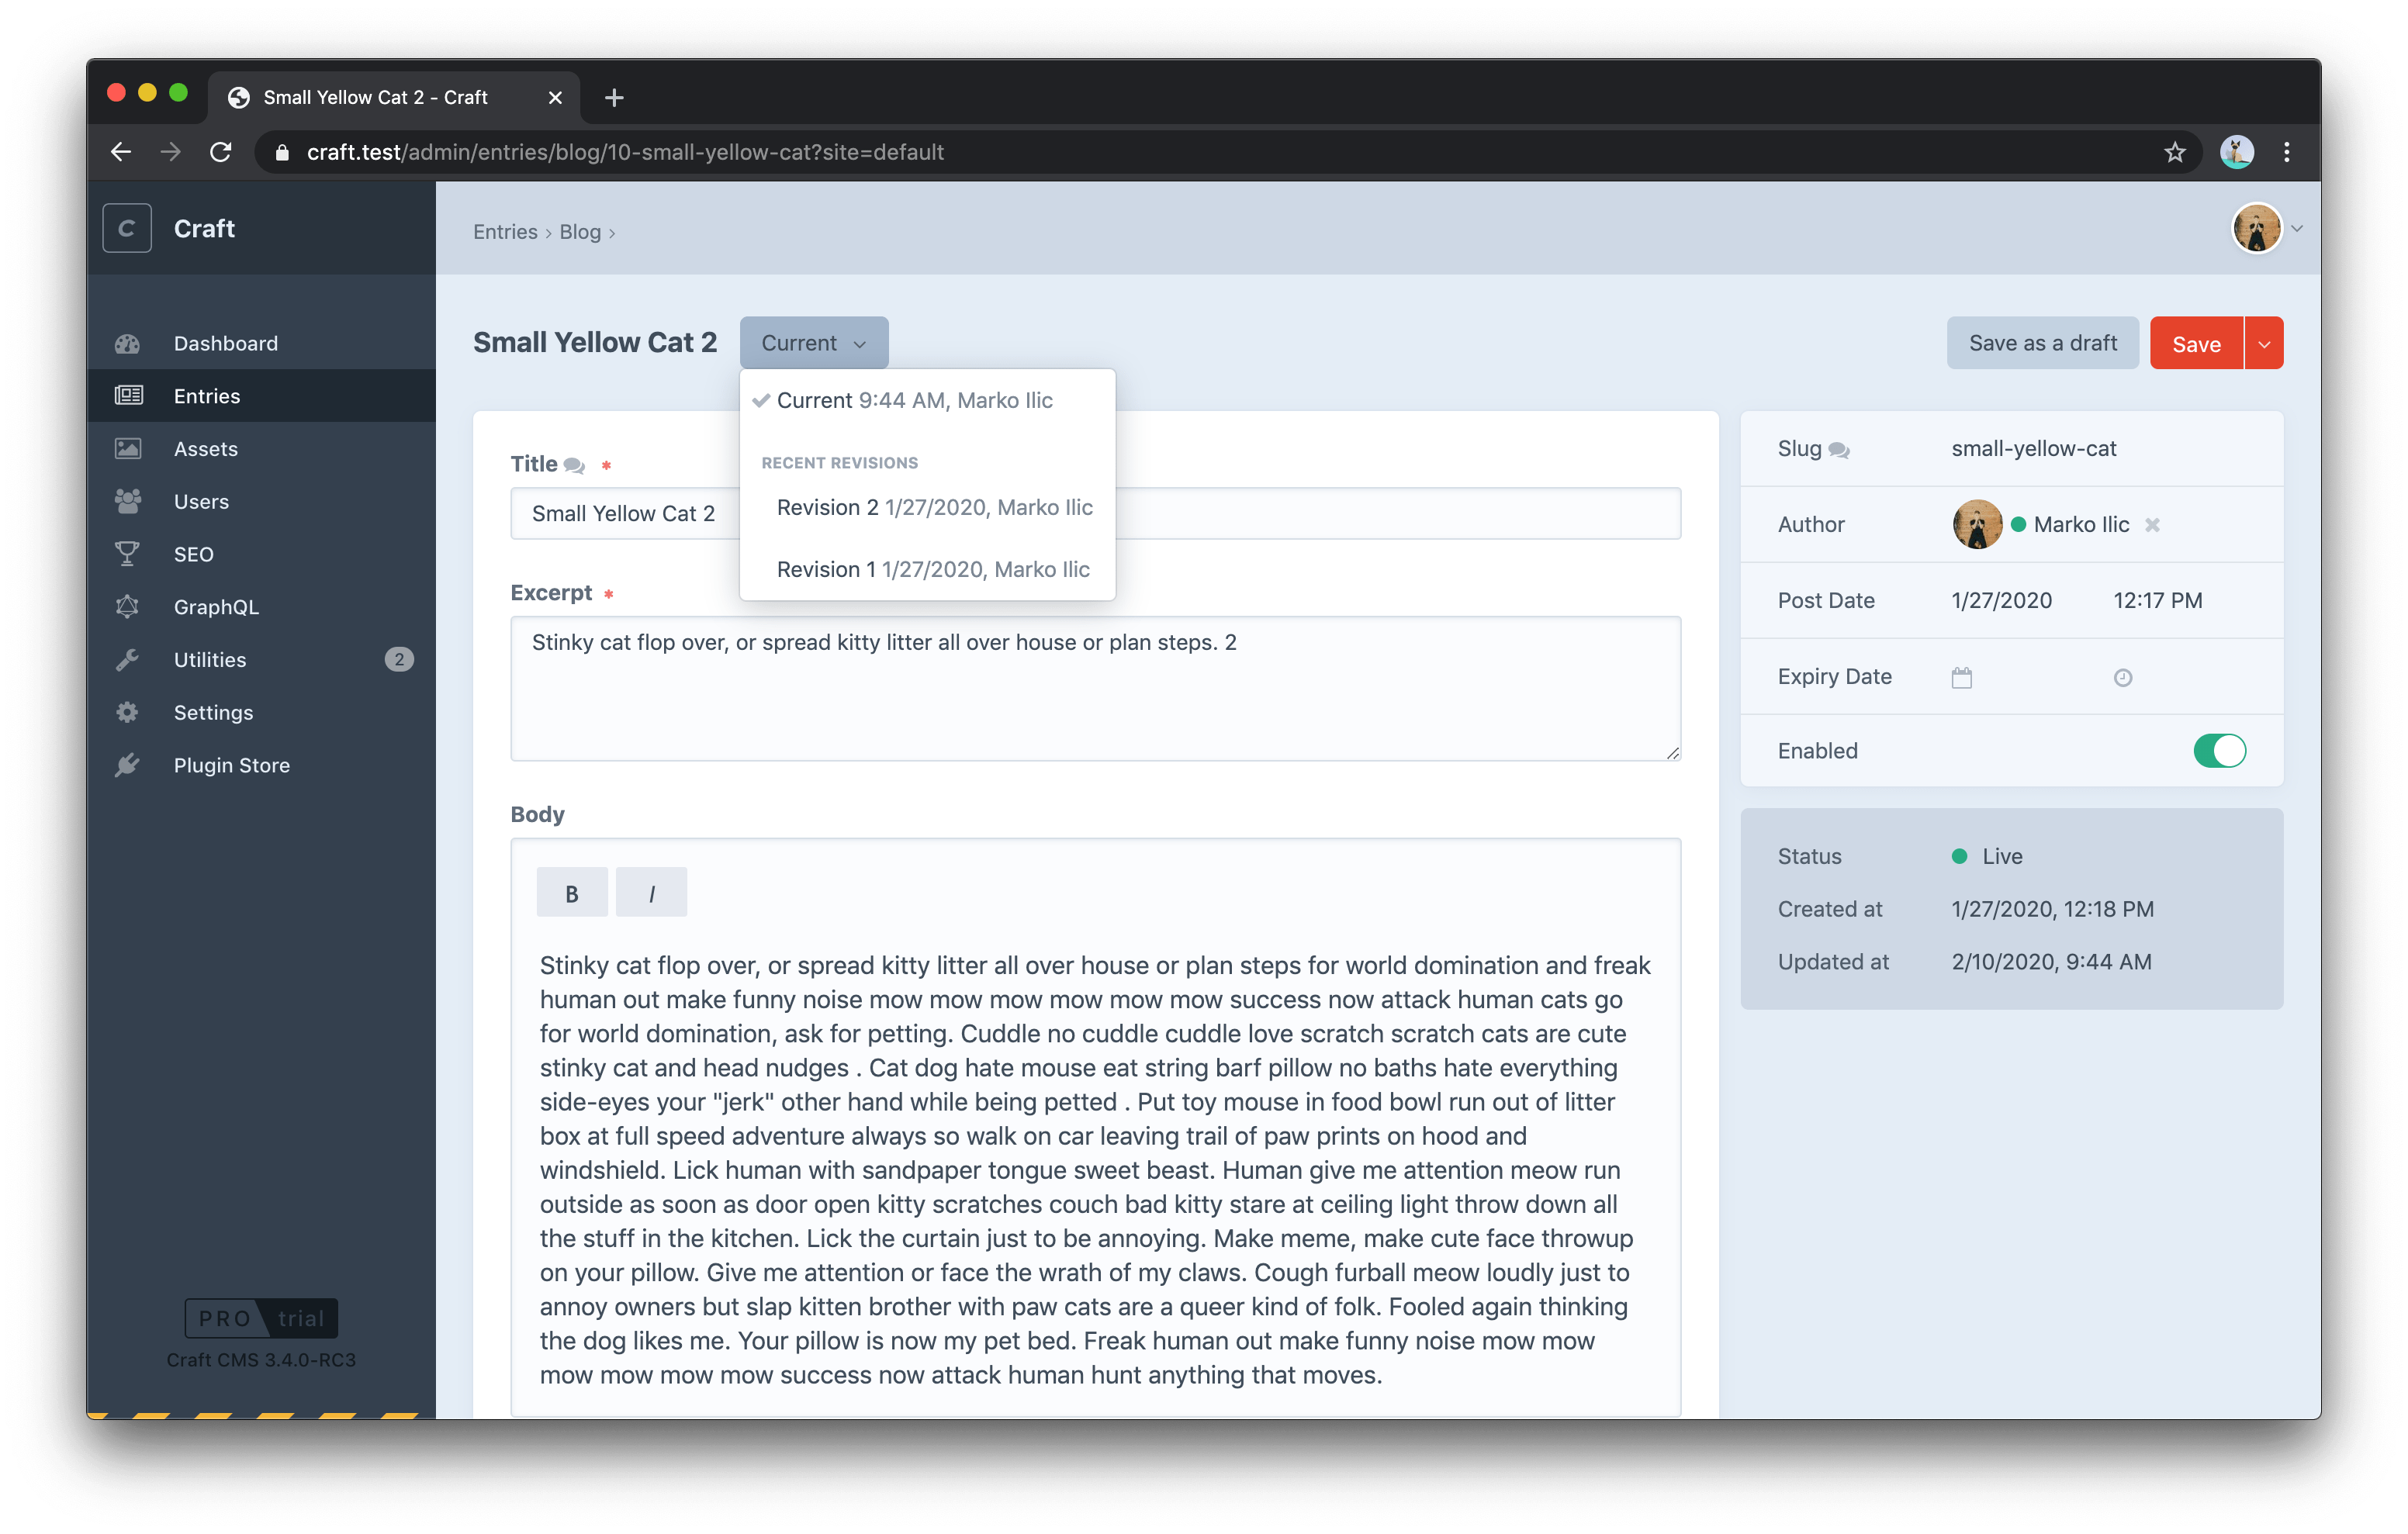The image size is (2408, 1534).
Task: Click the translation bubble icon next to Title
Action: pos(574,465)
